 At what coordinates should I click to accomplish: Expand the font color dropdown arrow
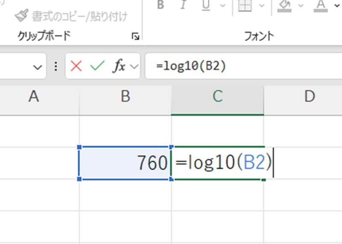[x=337, y=6]
